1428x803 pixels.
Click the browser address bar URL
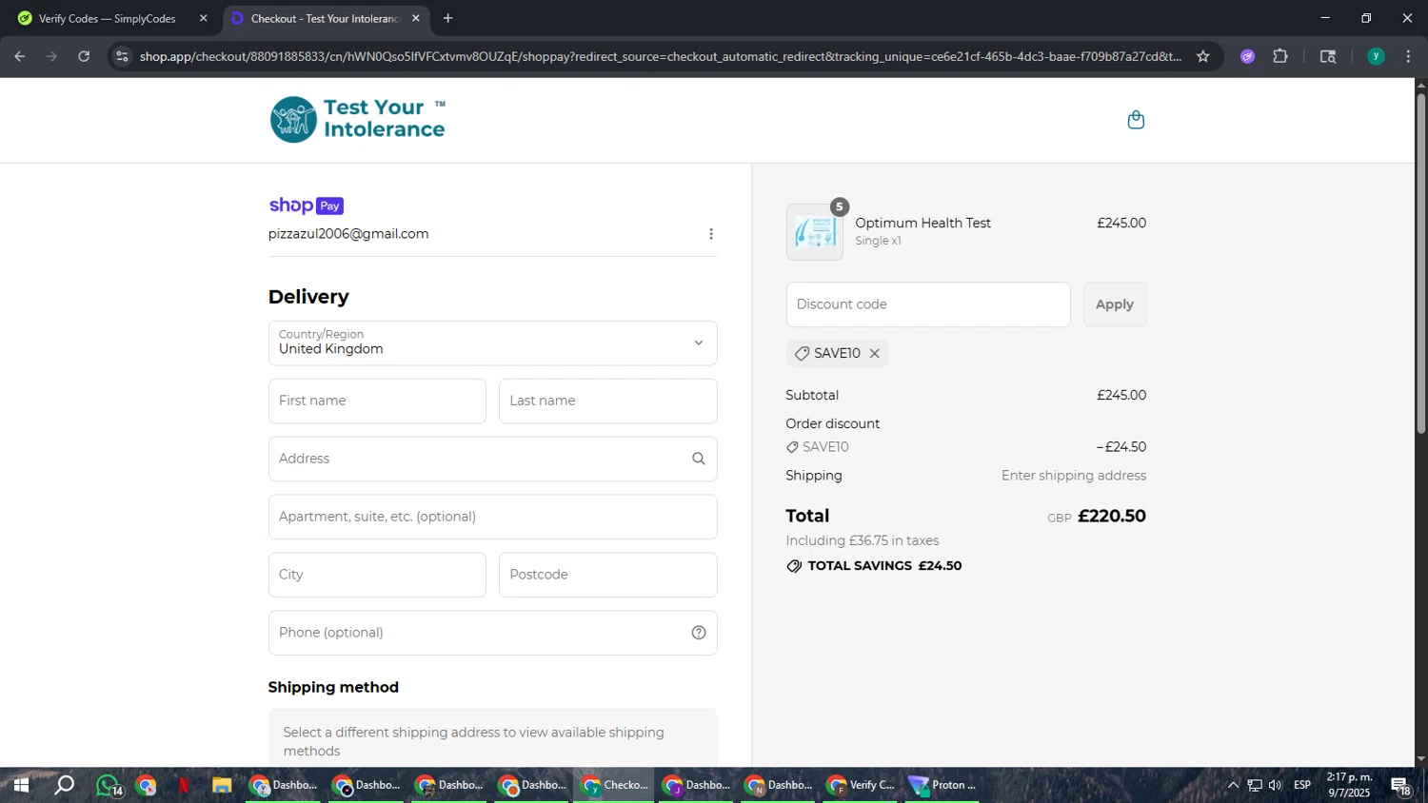tap(660, 56)
